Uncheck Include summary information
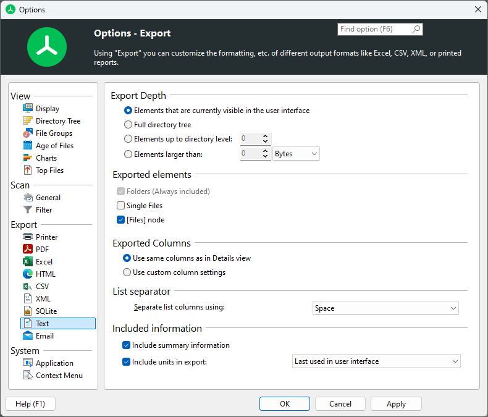488x417 pixels. click(127, 345)
